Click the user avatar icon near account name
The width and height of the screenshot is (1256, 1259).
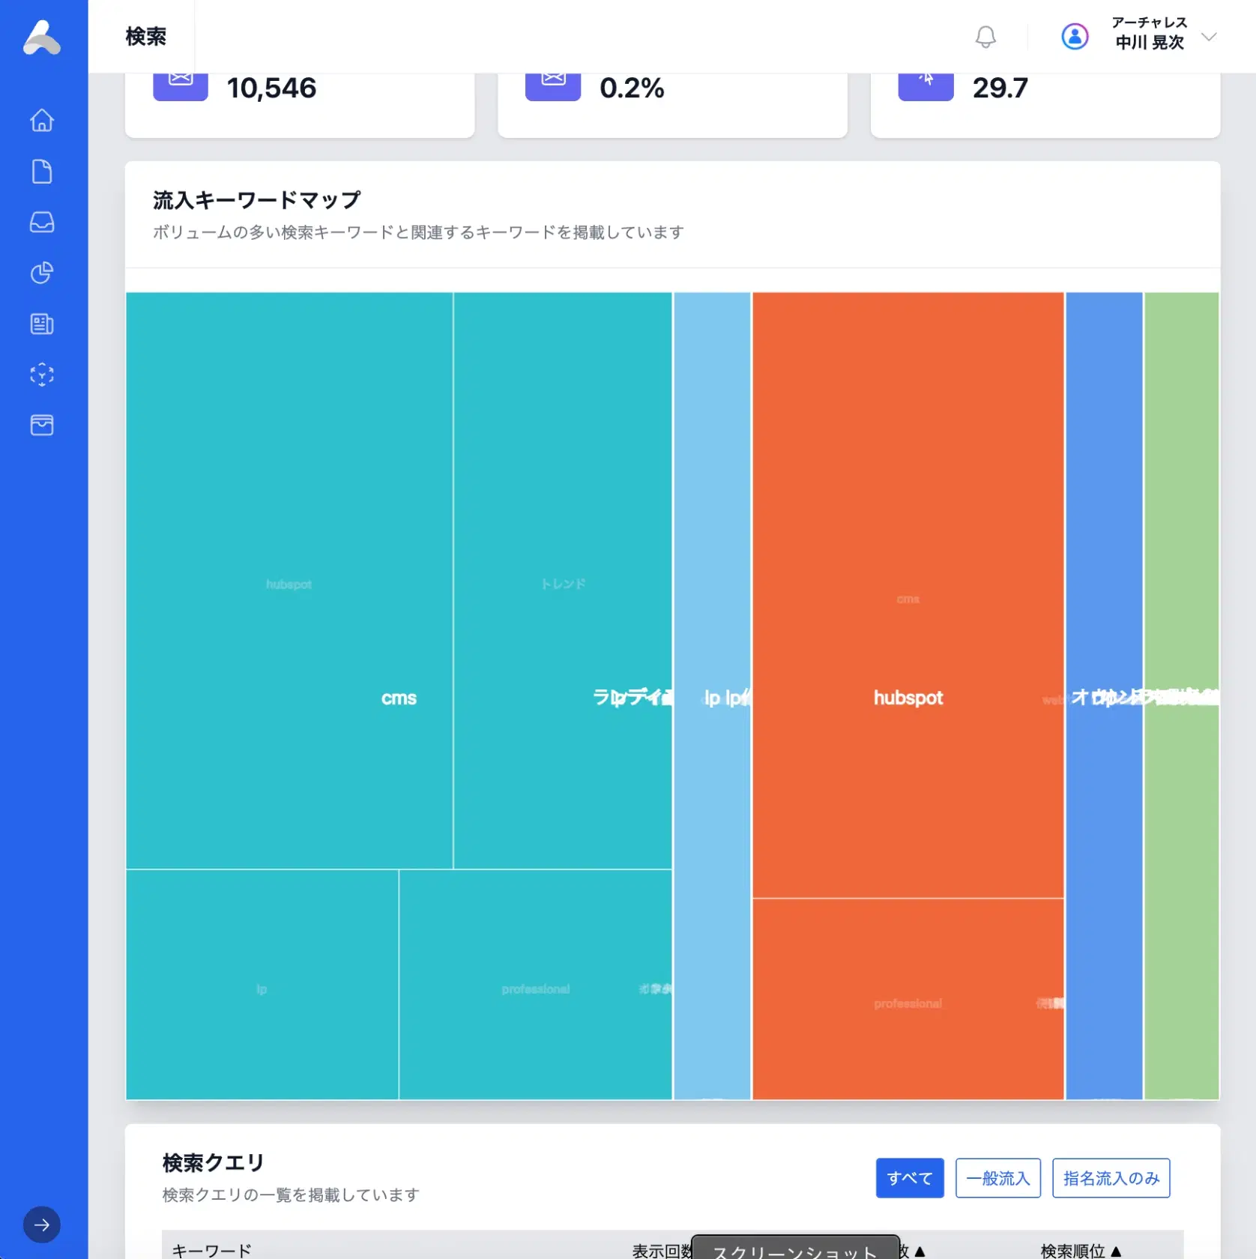1075,36
